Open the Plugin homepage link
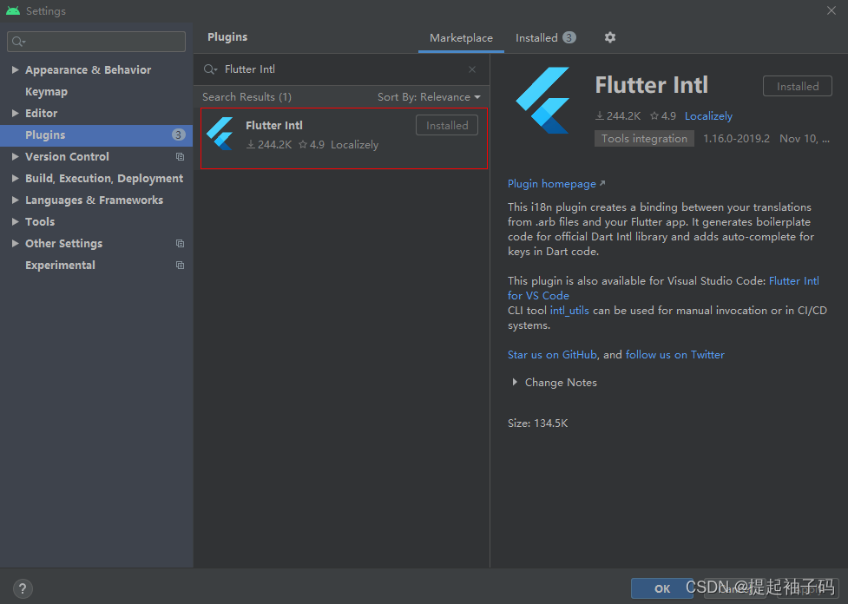 556,184
